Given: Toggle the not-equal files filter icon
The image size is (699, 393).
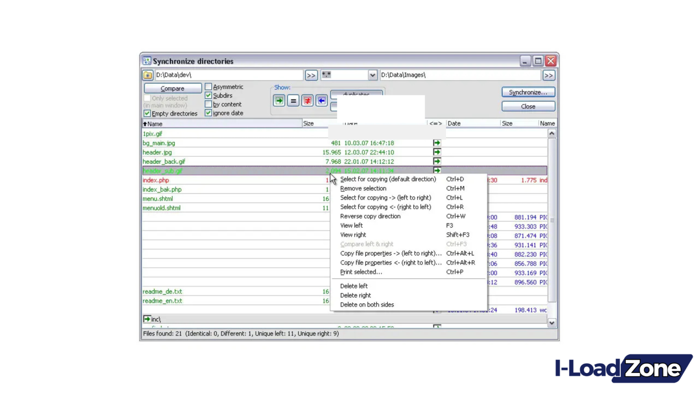Looking at the screenshot, I should click(307, 101).
